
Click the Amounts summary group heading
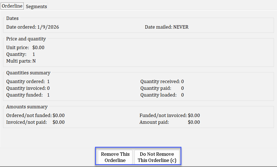(27, 107)
